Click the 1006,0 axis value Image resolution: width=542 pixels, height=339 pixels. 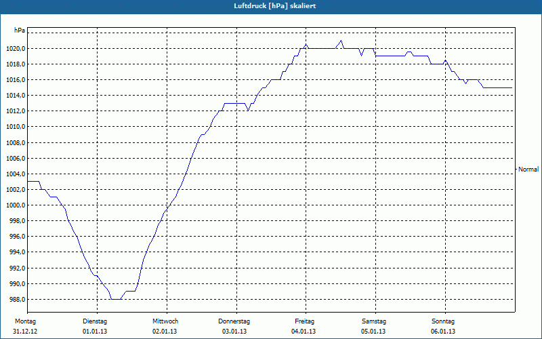coord(16,159)
